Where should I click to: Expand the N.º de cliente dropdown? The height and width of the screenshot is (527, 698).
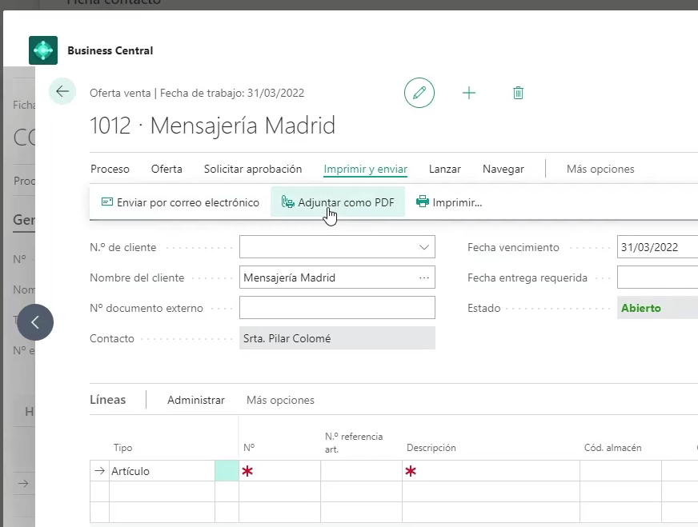[x=424, y=247]
